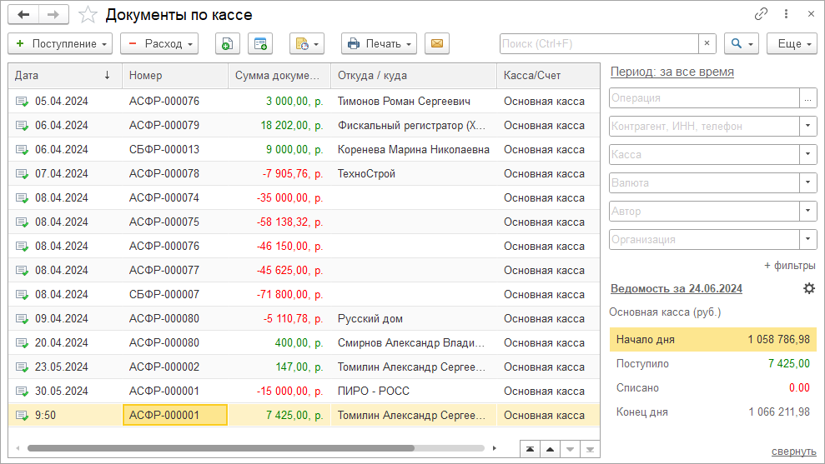
Task: Click the + фильтры link to add filters
Action: click(789, 265)
